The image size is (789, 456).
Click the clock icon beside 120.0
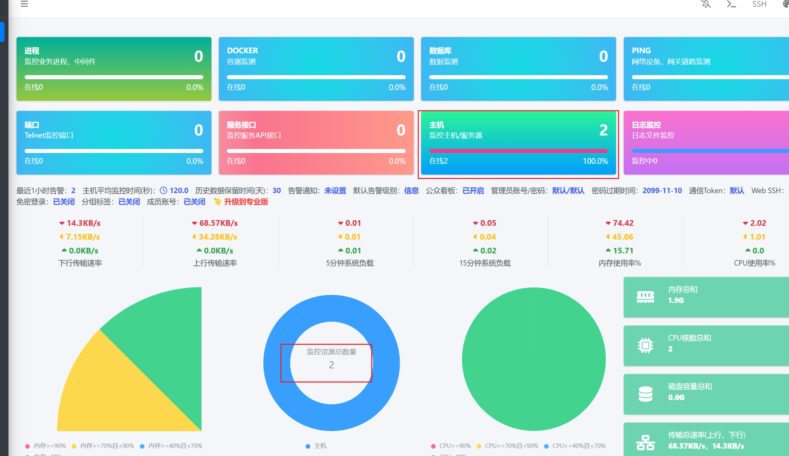164,190
